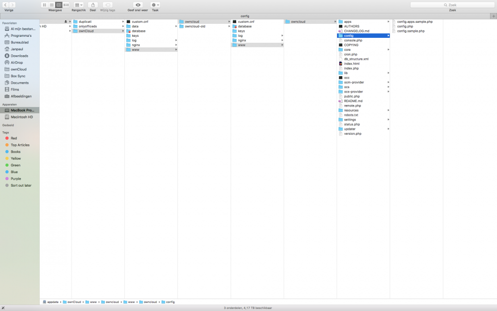This screenshot has width=497, height=311.
Task: Select the Purple tag
Action: (x=20, y=179)
